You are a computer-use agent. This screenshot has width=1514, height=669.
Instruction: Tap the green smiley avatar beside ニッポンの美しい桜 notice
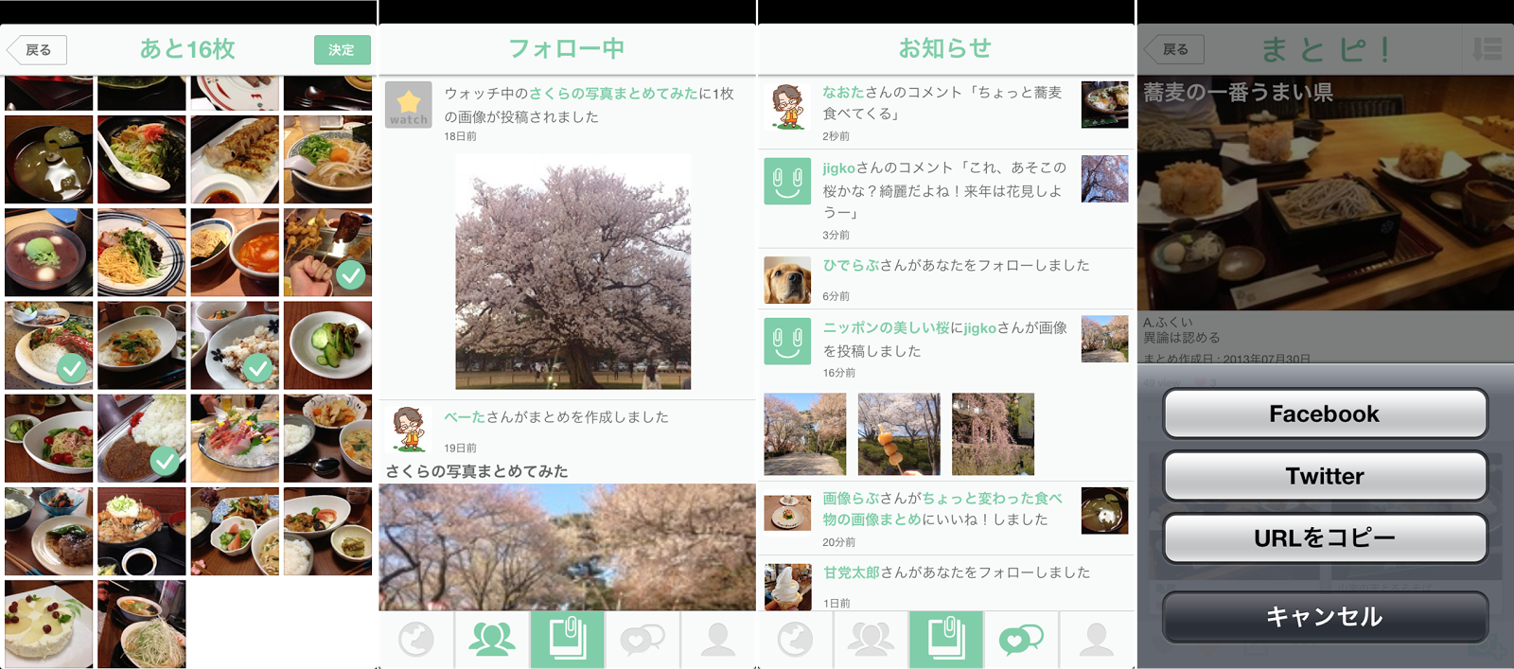click(x=787, y=342)
